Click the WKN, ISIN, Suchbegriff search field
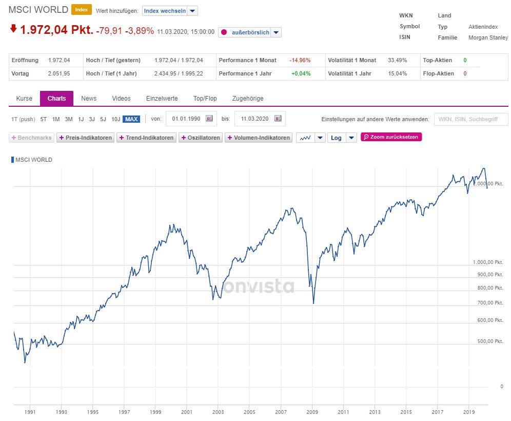This screenshot has height=421, width=511. (470, 119)
